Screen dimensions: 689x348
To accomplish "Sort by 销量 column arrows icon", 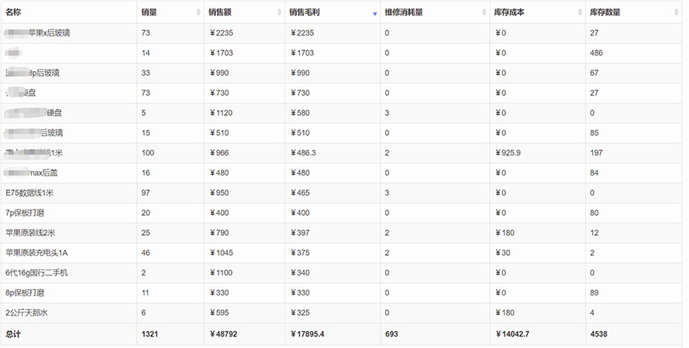I will 198,12.
